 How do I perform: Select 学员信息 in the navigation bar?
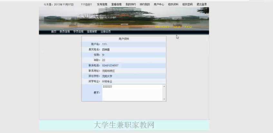78,32
